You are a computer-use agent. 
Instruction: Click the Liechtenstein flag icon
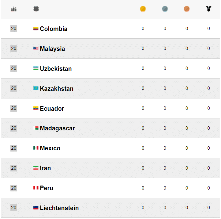pyautogui.click(x=36, y=208)
